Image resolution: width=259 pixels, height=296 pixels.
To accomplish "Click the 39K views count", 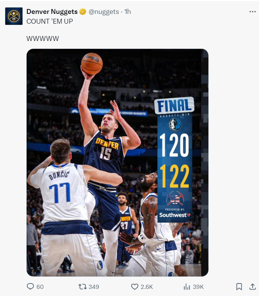I will coord(198,287).
